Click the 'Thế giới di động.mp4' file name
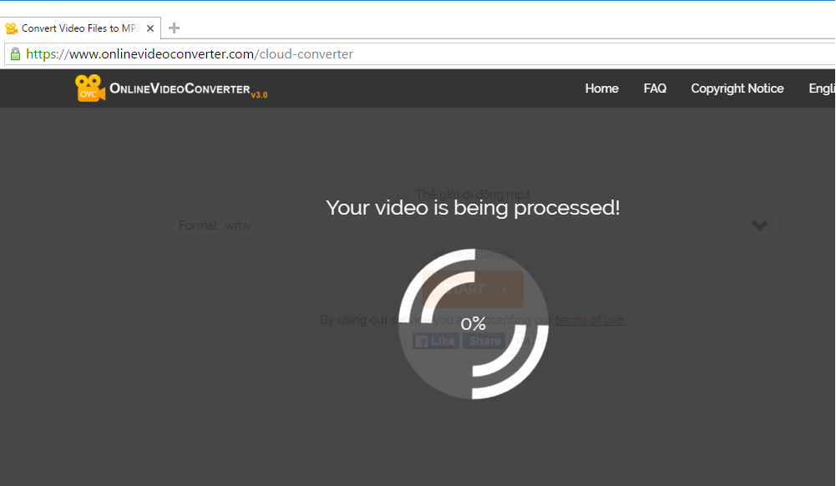836x486 pixels. [x=473, y=194]
